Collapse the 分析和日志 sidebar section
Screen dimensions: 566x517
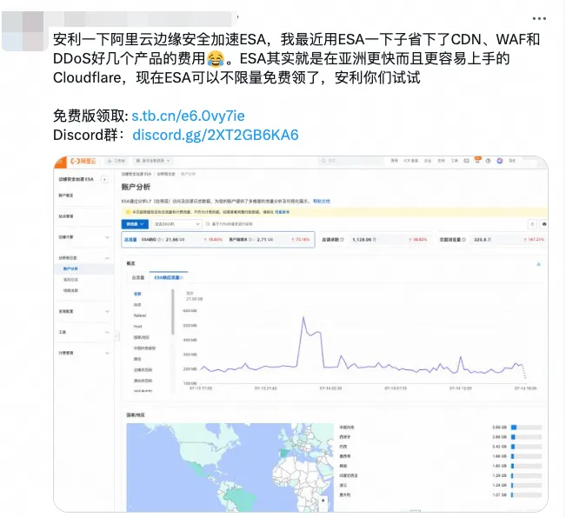(83, 258)
